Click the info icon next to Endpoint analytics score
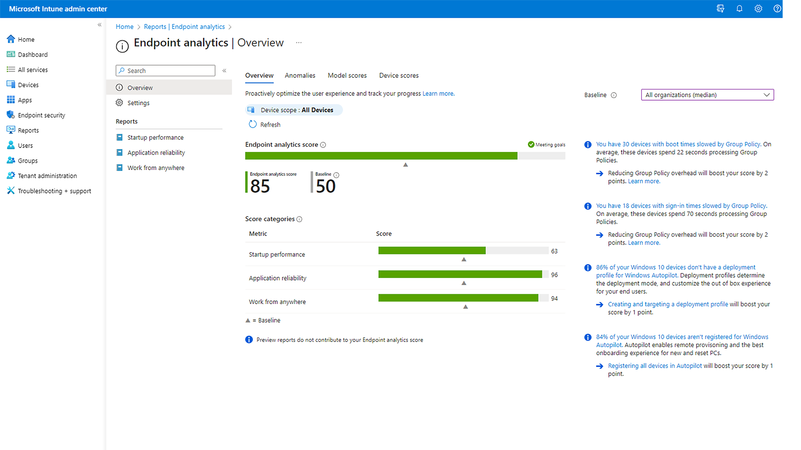 pos(323,145)
